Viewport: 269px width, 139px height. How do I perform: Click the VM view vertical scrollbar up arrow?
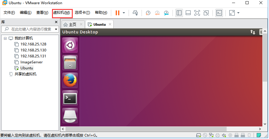(x=265, y=31)
